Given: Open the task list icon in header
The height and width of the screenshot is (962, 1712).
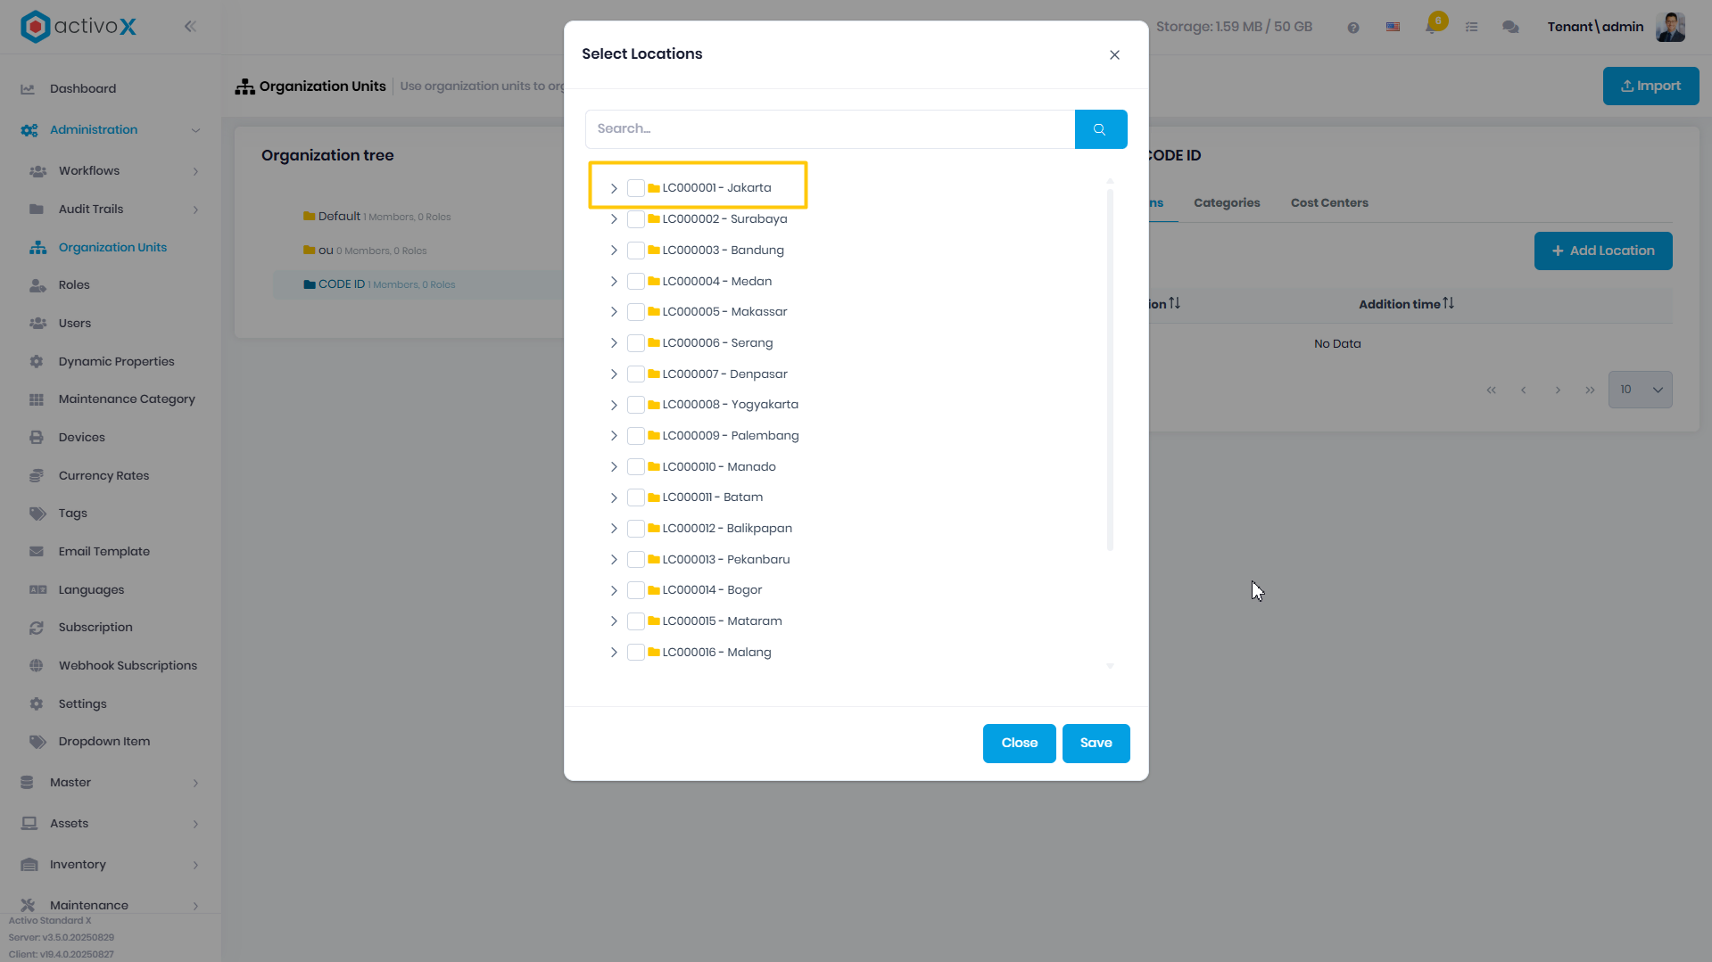Looking at the screenshot, I should pyautogui.click(x=1471, y=28).
